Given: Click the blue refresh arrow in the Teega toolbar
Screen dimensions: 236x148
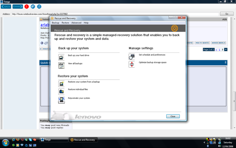Looking at the screenshot, I should click(33, 6).
